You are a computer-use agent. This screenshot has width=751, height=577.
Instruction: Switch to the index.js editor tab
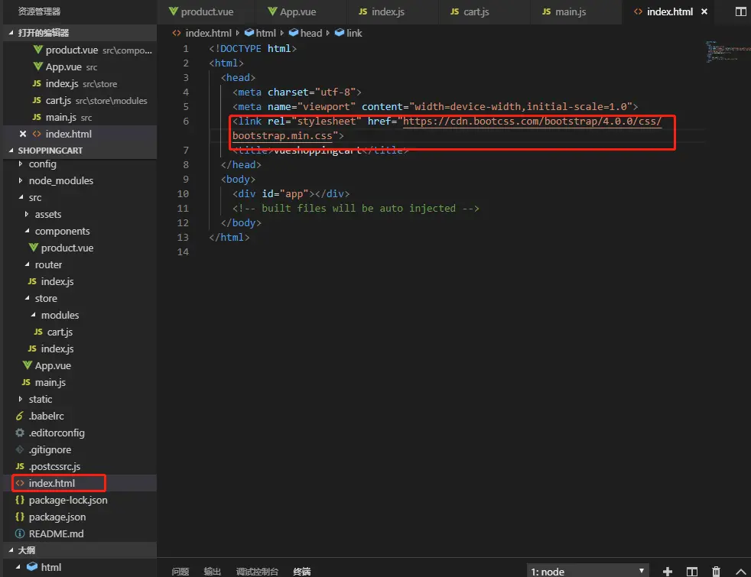click(x=382, y=11)
